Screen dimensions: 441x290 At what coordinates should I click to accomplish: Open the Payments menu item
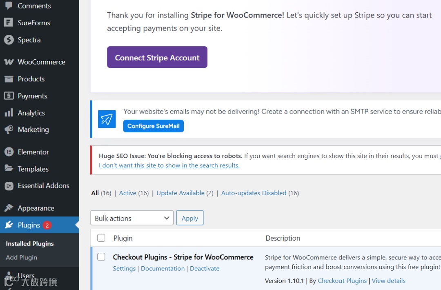point(32,96)
